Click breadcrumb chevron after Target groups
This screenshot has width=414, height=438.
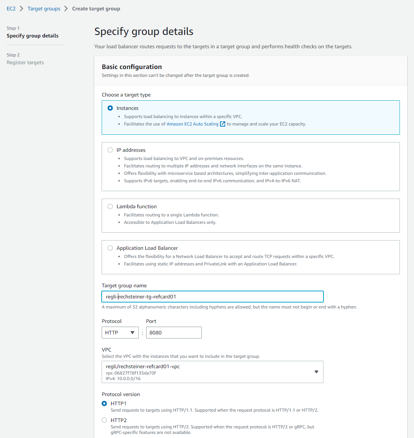[66, 9]
